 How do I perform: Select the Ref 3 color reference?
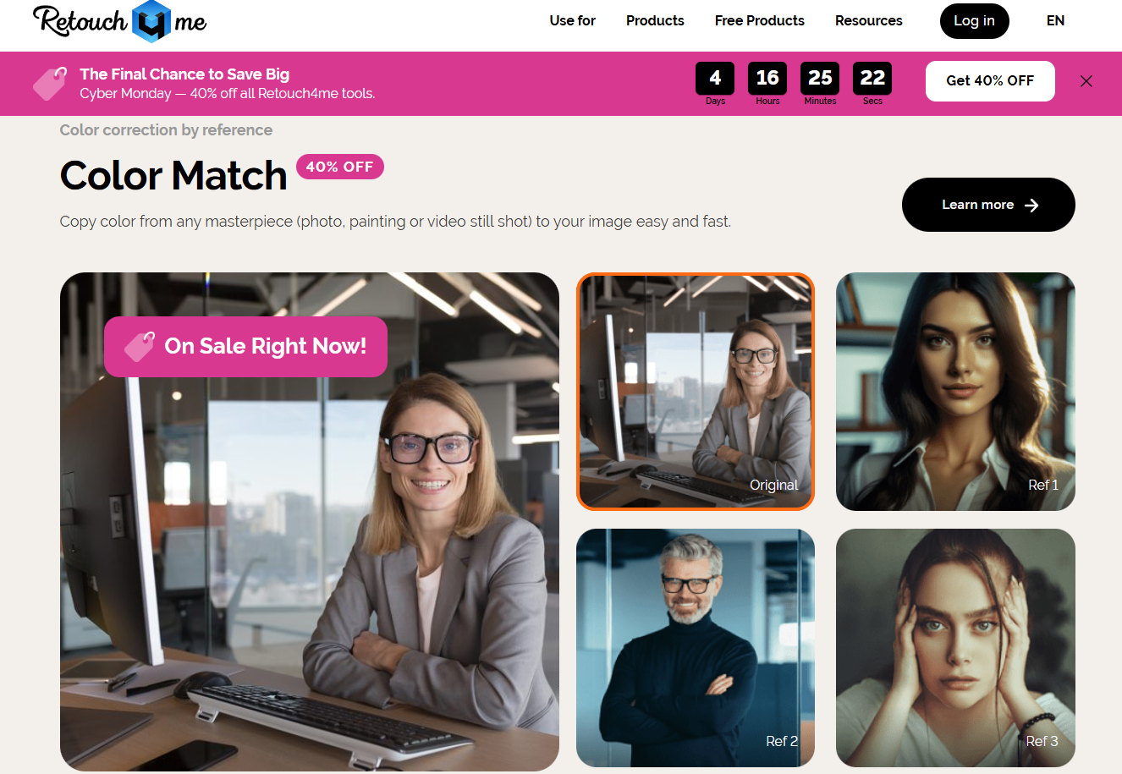click(955, 648)
